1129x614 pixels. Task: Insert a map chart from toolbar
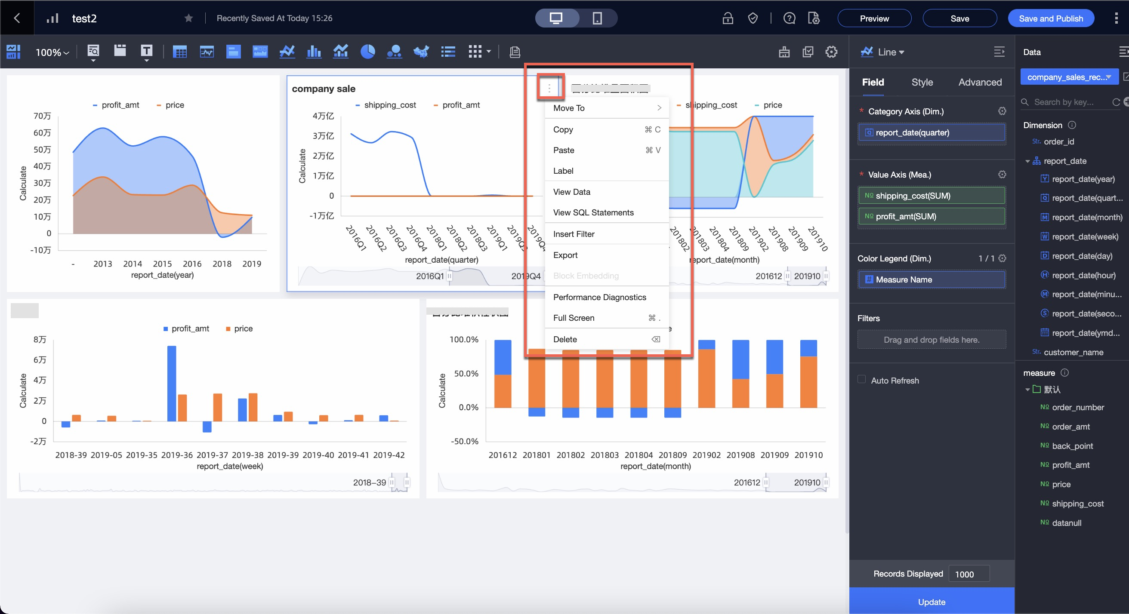(421, 52)
